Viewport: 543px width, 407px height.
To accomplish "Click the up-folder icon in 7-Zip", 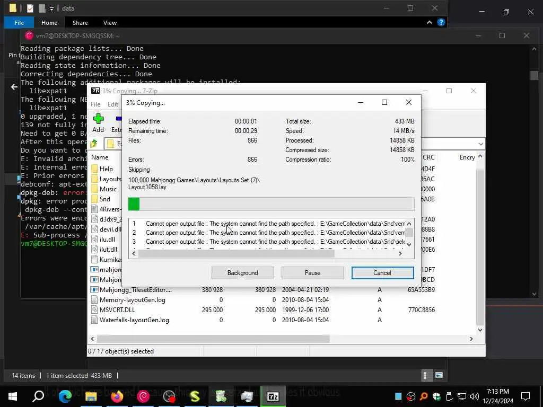I will coord(94,144).
